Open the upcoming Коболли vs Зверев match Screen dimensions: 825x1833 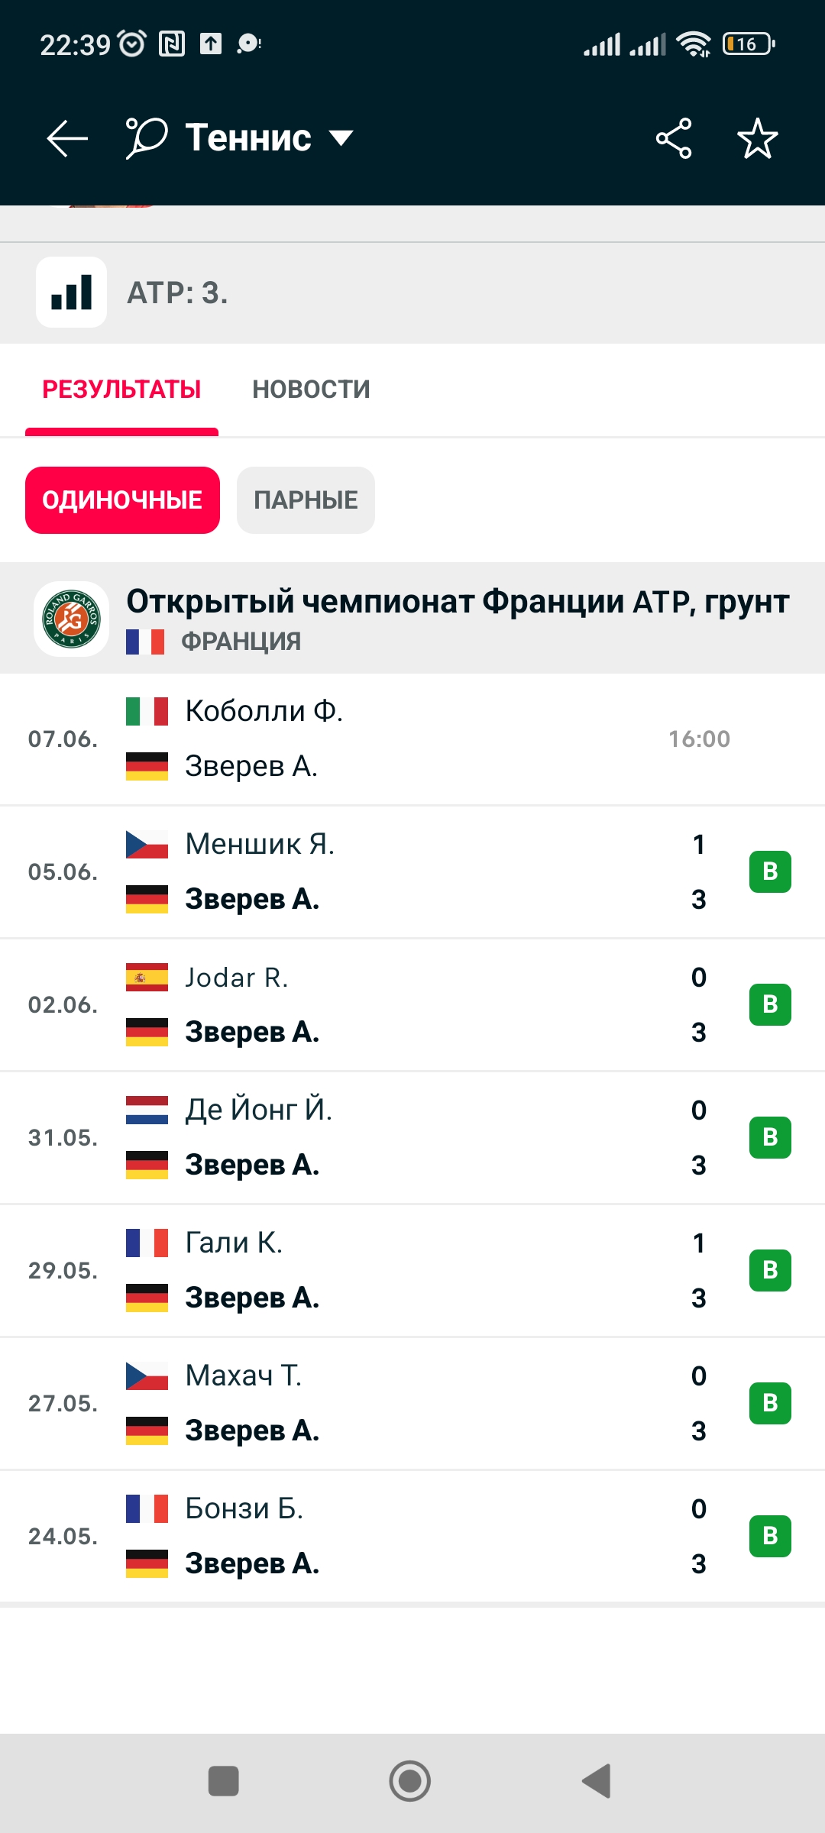click(412, 739)
